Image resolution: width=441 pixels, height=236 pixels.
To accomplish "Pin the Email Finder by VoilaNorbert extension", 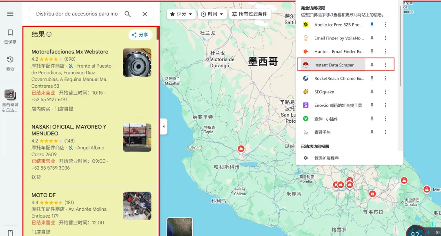I will pos(372,38).
